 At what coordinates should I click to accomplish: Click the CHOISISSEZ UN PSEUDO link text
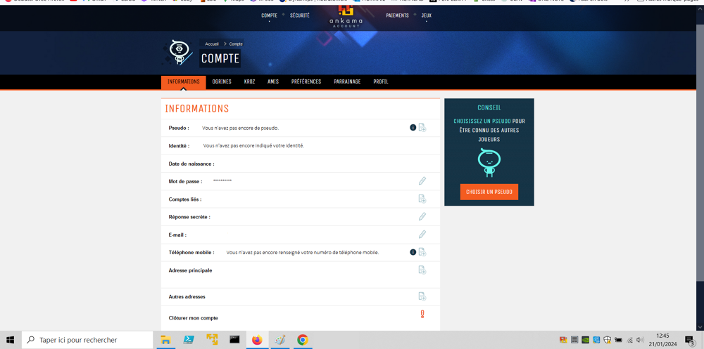(x=482, y=121)
